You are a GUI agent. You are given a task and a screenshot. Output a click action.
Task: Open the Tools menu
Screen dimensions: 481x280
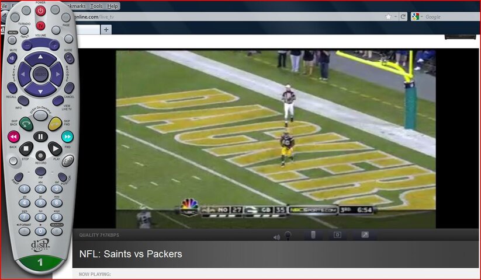click(x=96, y=6)
